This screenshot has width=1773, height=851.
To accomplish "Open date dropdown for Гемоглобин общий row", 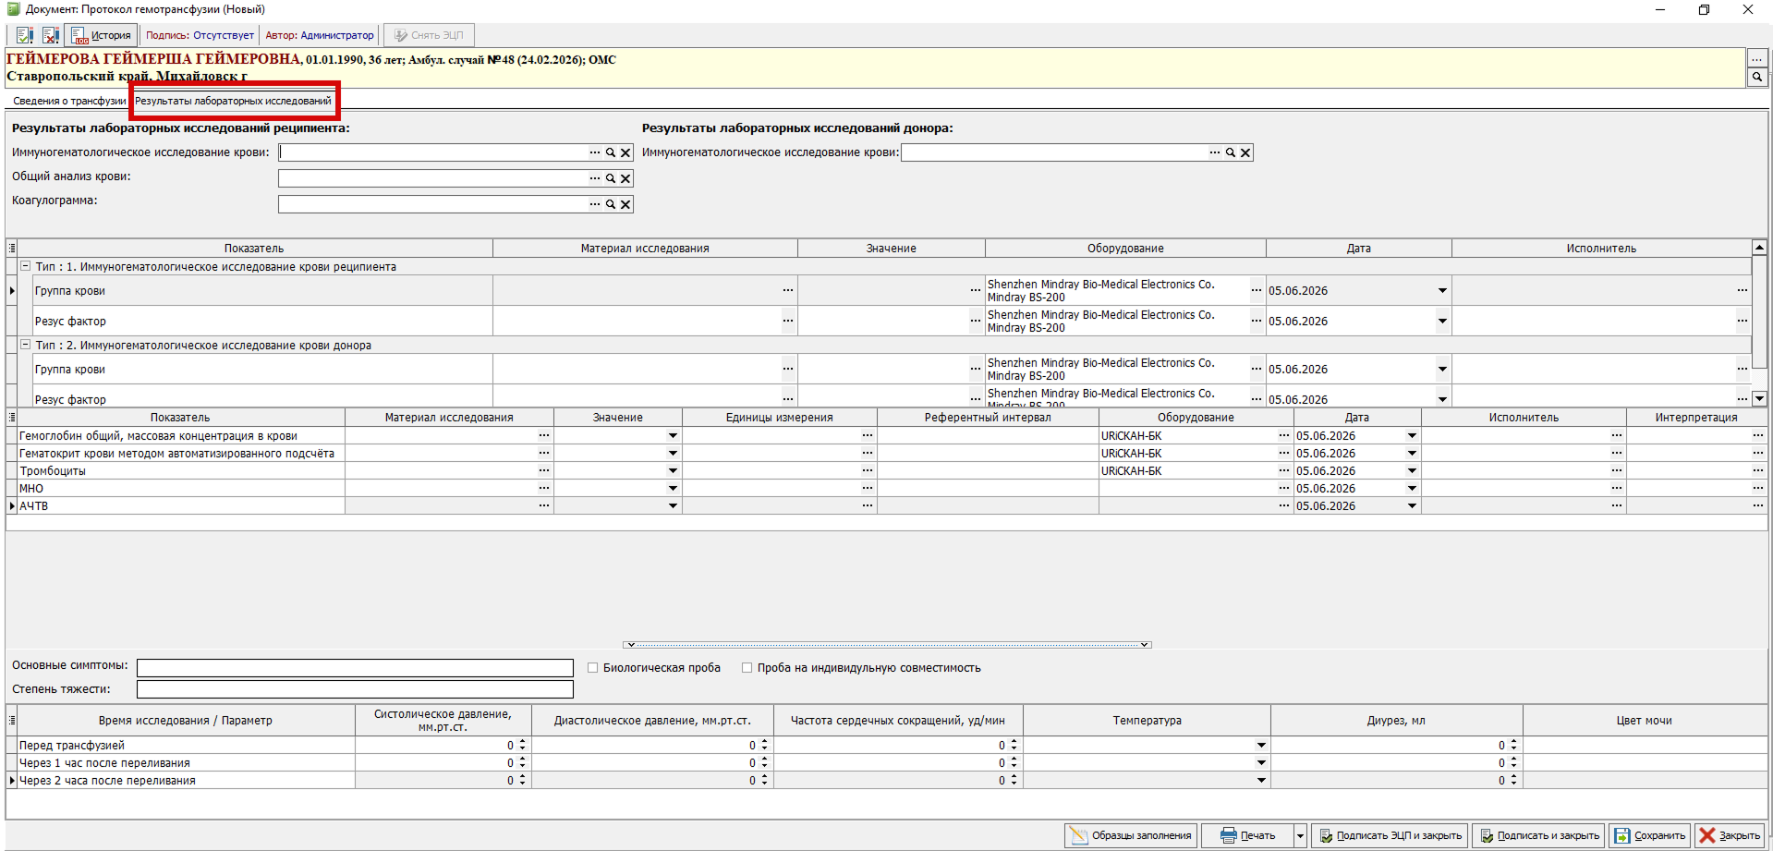I will point(1412,435).
